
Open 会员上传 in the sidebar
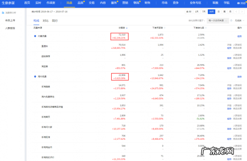coord(10,20)
